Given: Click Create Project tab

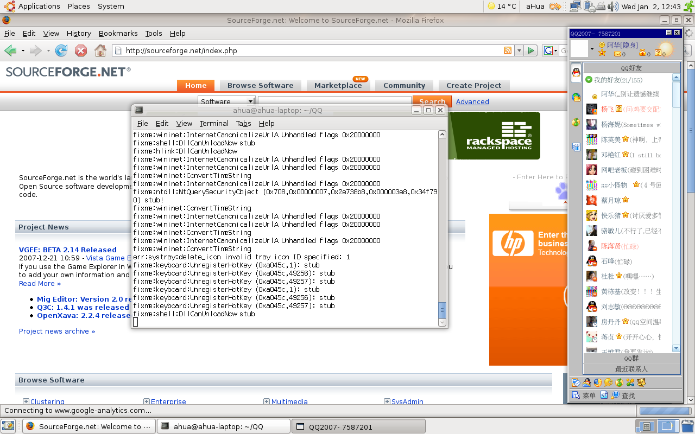Looking at the screenshot, I should (x=473, y=85).
